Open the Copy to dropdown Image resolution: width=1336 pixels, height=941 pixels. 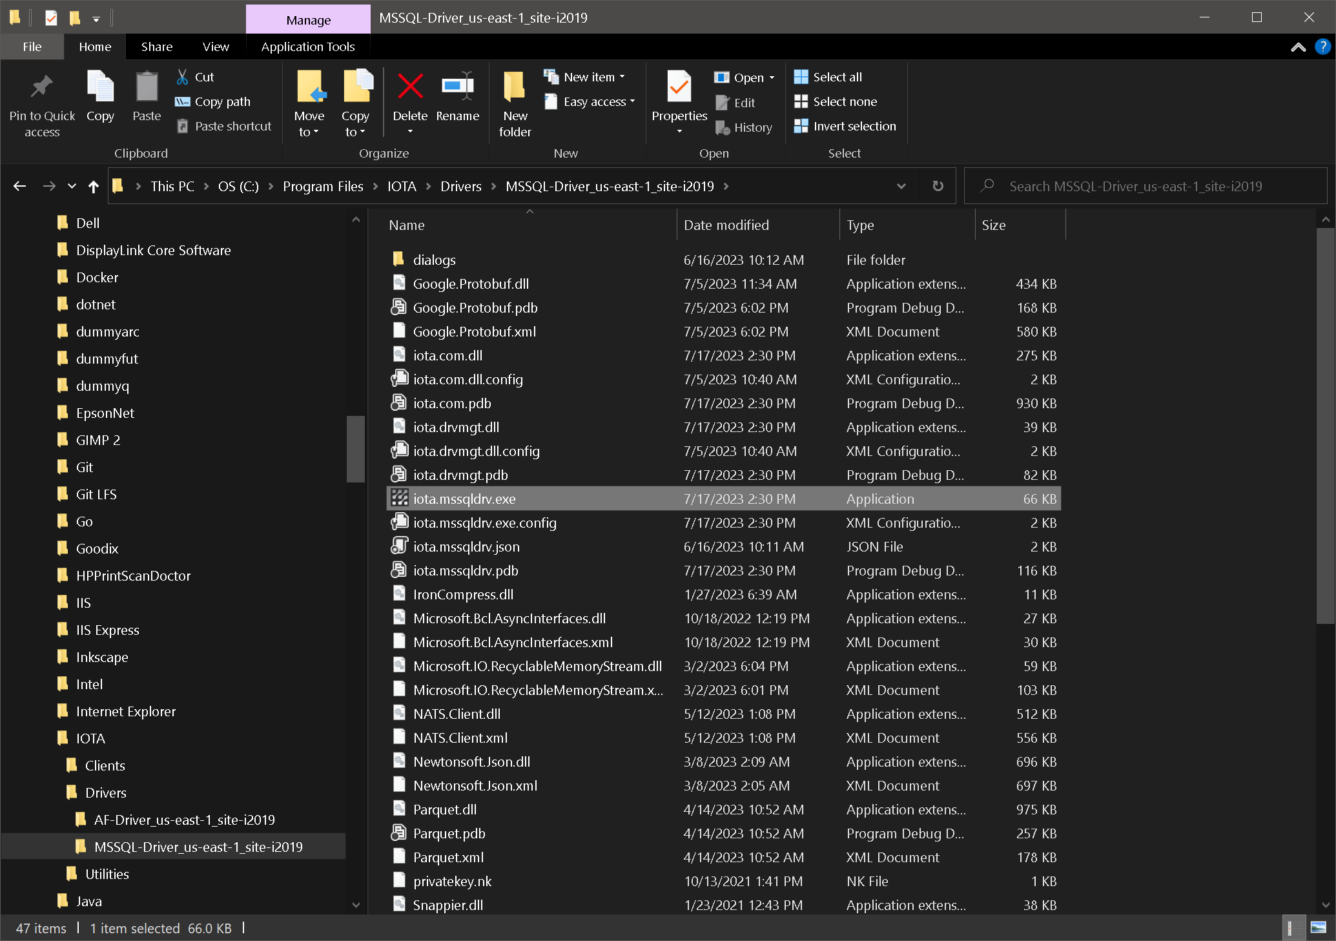point(355,123)
